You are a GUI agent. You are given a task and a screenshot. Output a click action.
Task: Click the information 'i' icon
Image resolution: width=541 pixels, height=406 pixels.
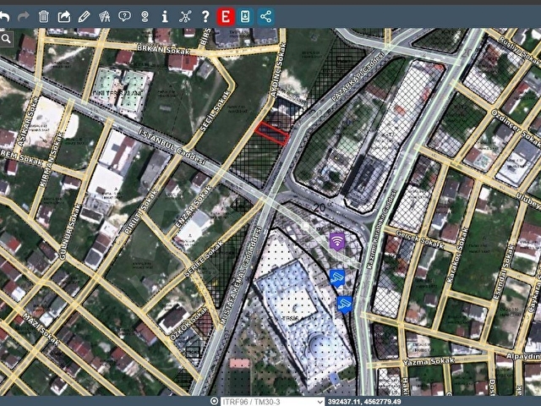coord(165,16)
